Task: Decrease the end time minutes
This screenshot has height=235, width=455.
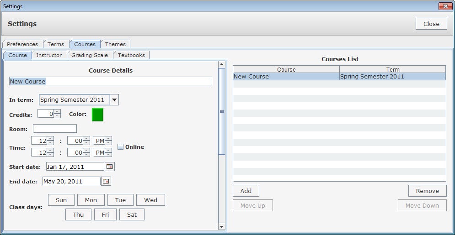Action: 86,155
